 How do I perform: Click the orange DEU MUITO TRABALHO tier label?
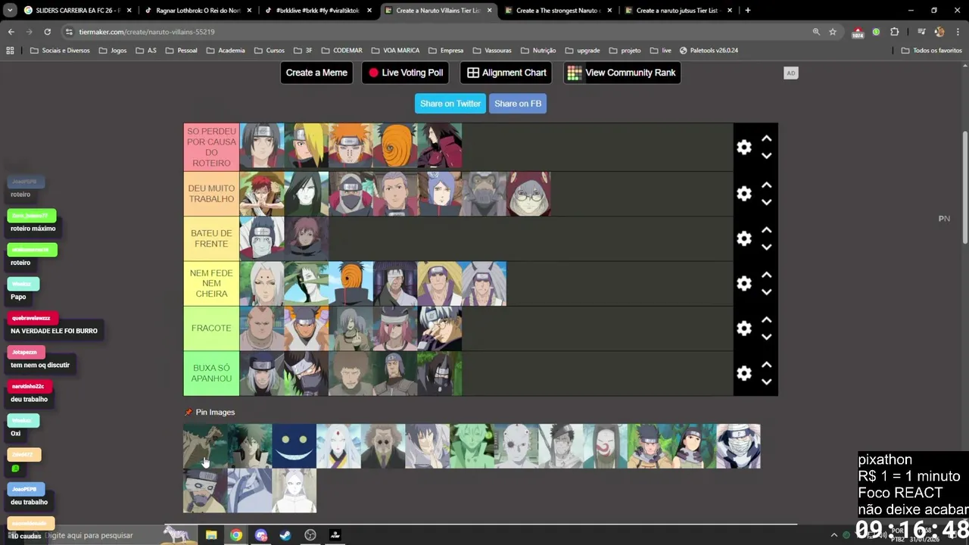(x=211, y=194)
